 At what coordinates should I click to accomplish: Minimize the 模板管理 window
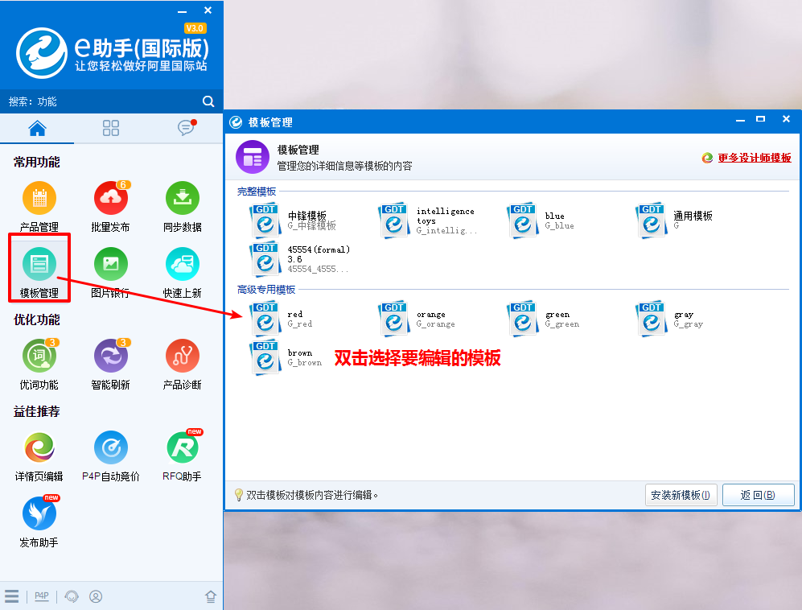pyautogui.click(x=740, y=120)
